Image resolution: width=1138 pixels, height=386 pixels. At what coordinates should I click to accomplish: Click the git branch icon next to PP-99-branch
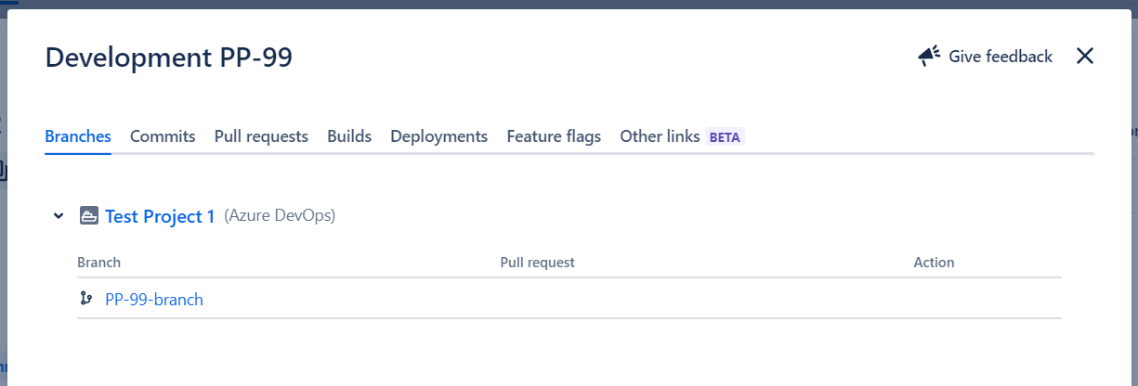[x=86, y=299]
